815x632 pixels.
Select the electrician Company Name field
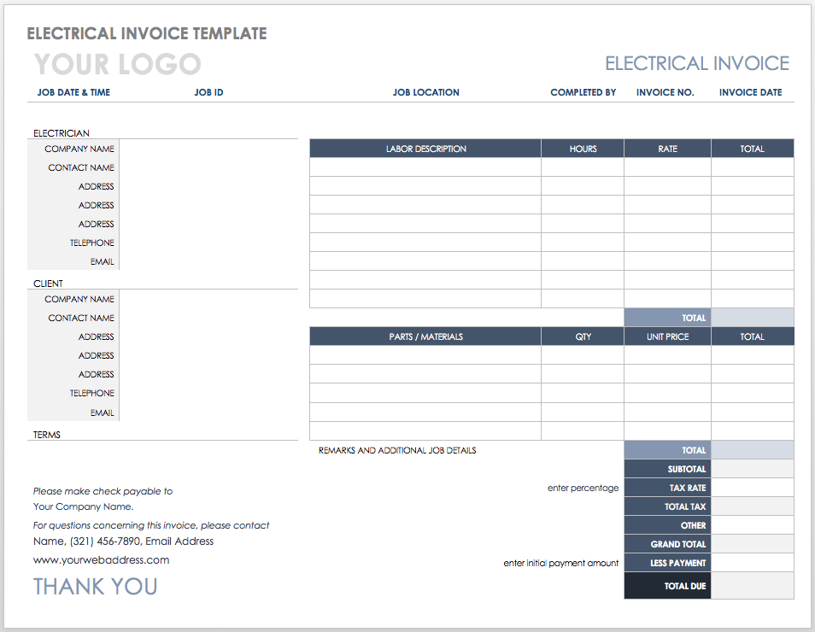(208, 149)
